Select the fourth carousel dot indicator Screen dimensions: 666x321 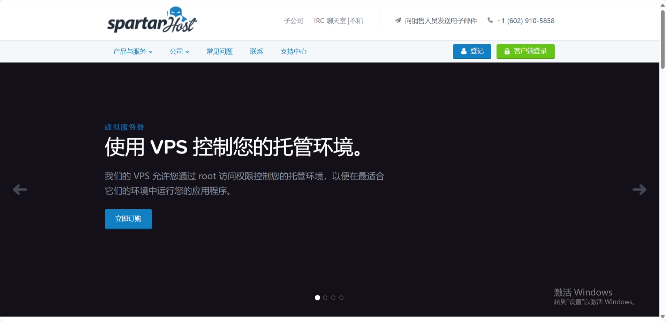point(341,298)
